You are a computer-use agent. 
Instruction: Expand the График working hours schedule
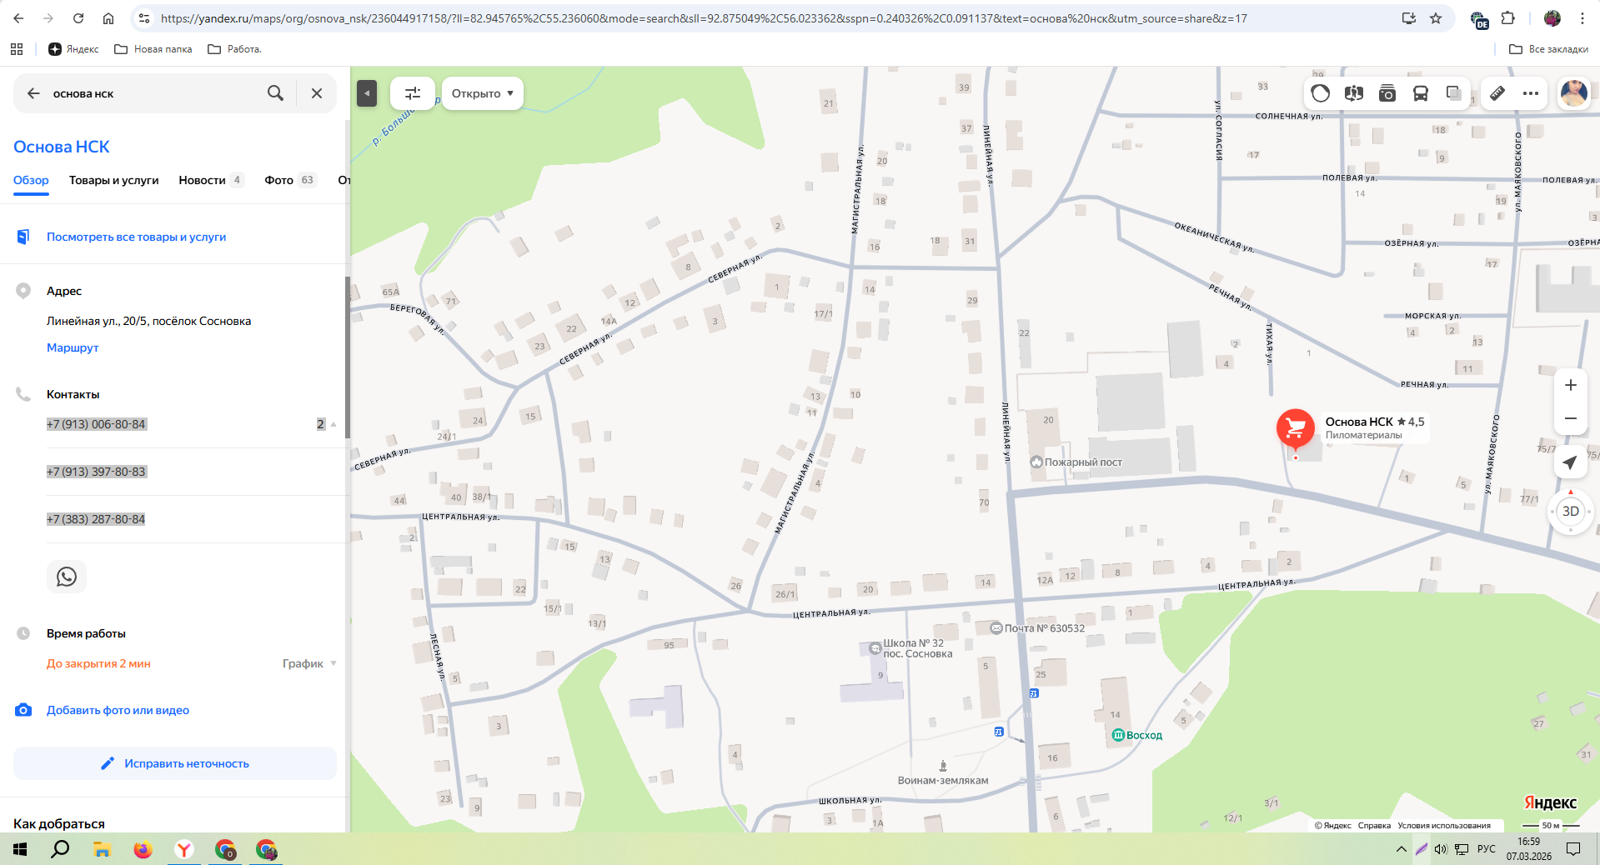point(309,663)
